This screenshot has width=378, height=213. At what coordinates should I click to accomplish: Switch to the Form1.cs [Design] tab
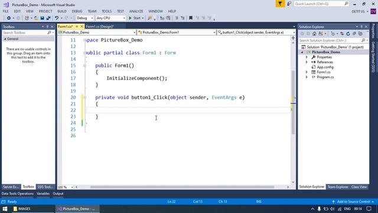100,27
